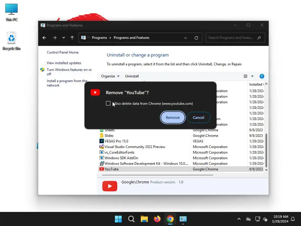Go up one level with up arrow
This screenshot has width=301, height=226.
[x=72, y=38]
